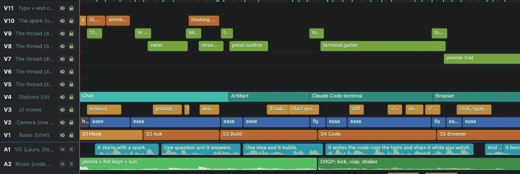Select the 'caret' clip on V8
This screenshot has height=174, width=520.
[x=167, y=46]
